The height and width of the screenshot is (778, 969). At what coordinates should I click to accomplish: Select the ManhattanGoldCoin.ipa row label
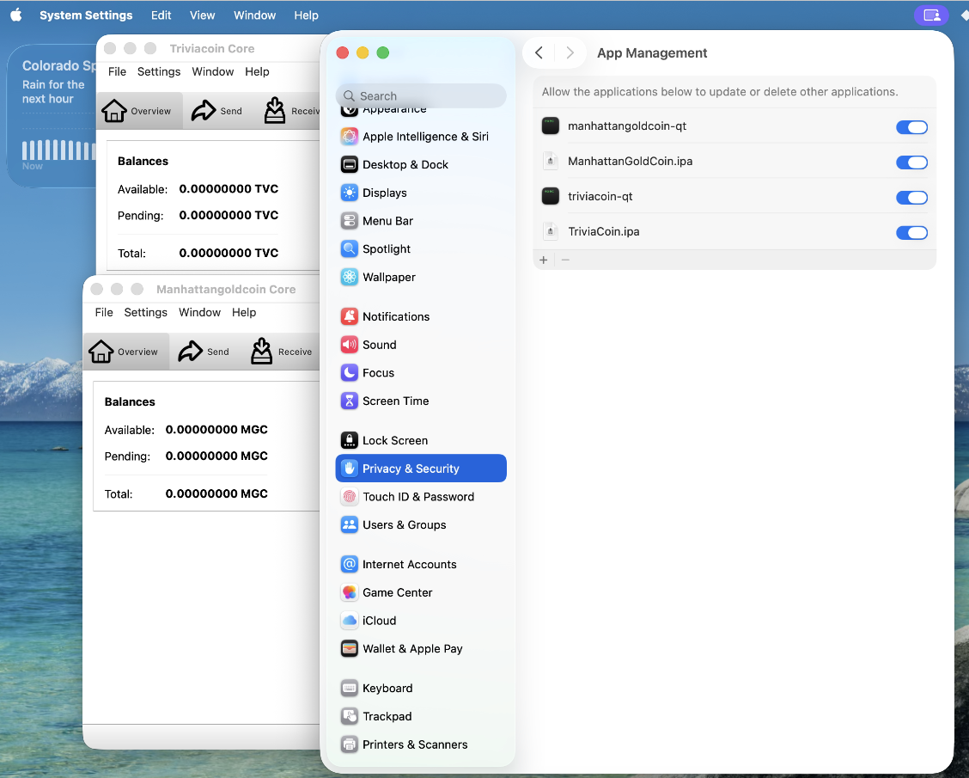tap(630, 162)
